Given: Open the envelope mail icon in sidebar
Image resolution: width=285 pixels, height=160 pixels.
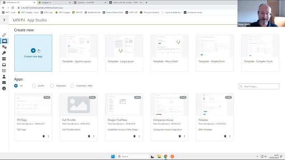Looking at the screenshot, I should (4, 83).
